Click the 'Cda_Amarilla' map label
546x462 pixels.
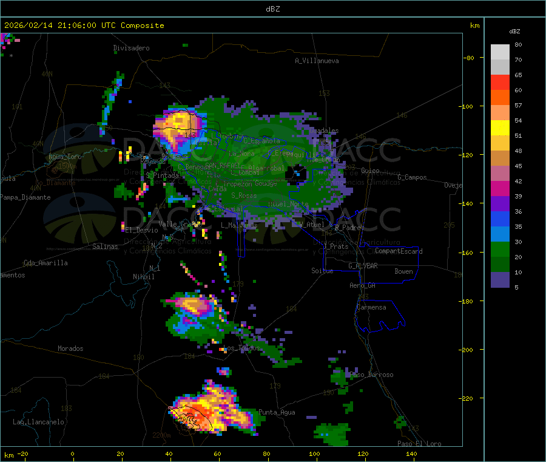click(45, 263)
